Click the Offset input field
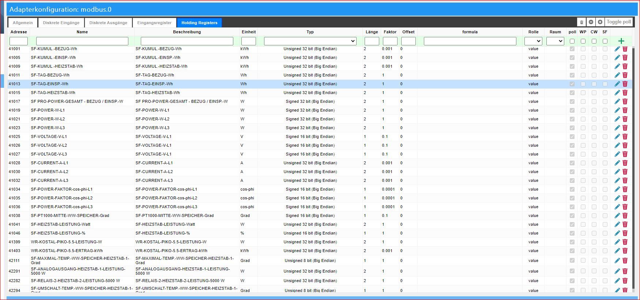This screenshot has height=300, width=640. (x=409, y=41)
